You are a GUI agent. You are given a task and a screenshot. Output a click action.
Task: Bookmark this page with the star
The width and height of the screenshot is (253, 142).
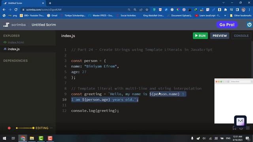[x=147, y=9]
